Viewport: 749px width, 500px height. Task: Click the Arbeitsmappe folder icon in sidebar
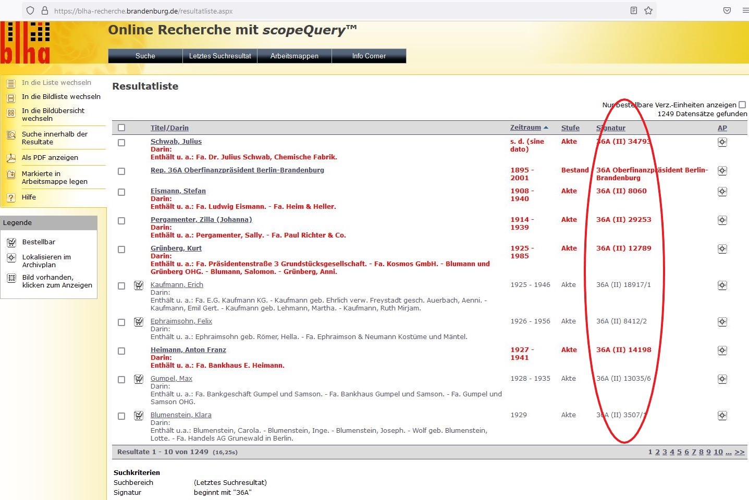(x=11, y=175)
